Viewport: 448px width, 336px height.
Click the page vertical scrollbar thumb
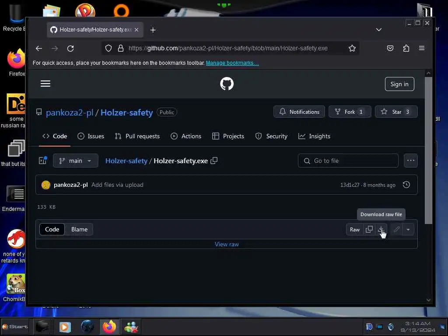pyautogui.click(x=428, y=150)
